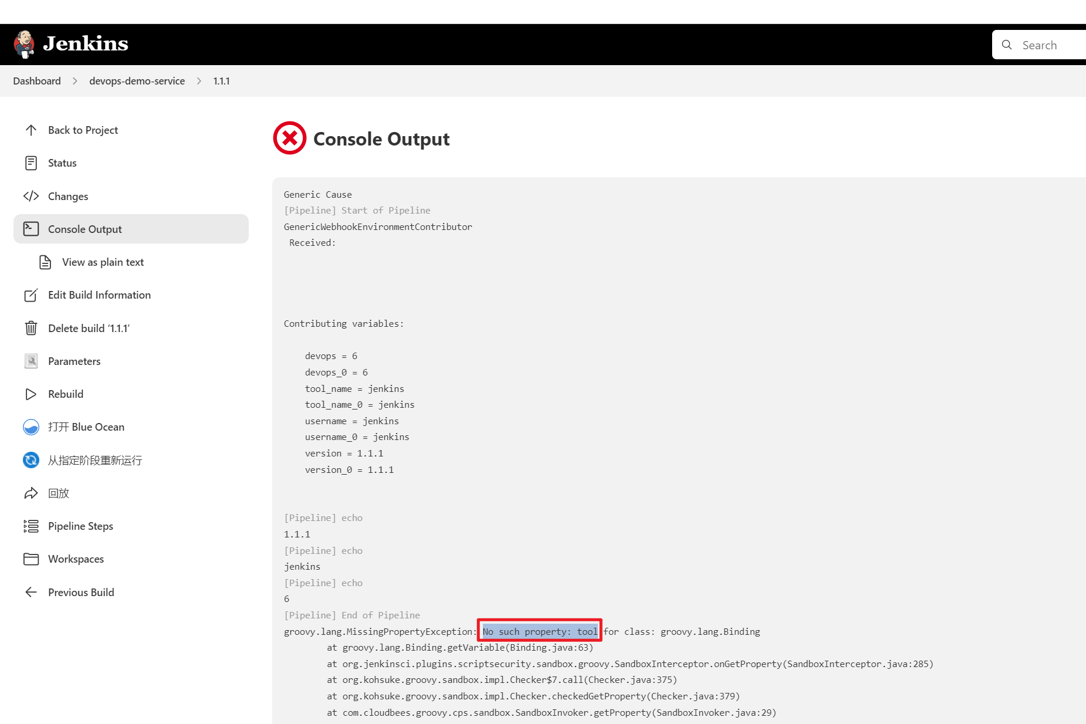Click 'Generic Cause' log line
The height and width of the screenshot is (724, 1086).
[318, 194]
